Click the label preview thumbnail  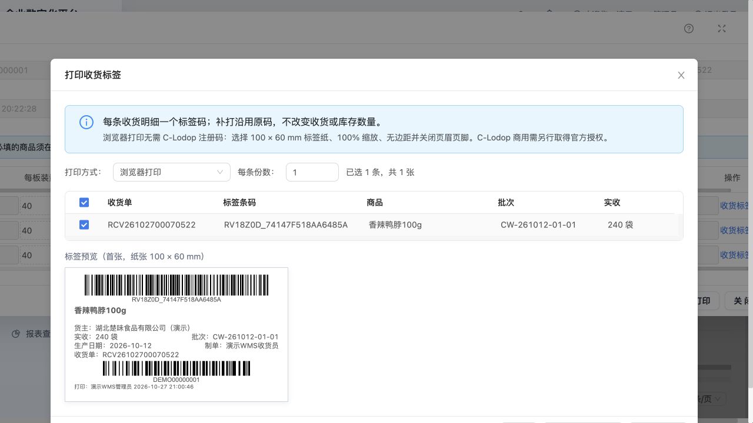pos(176,335)
